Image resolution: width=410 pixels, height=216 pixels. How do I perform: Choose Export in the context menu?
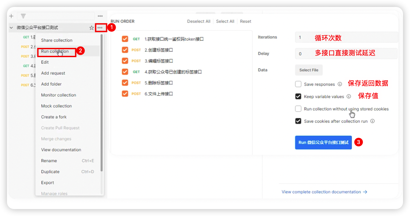(47, 183)
